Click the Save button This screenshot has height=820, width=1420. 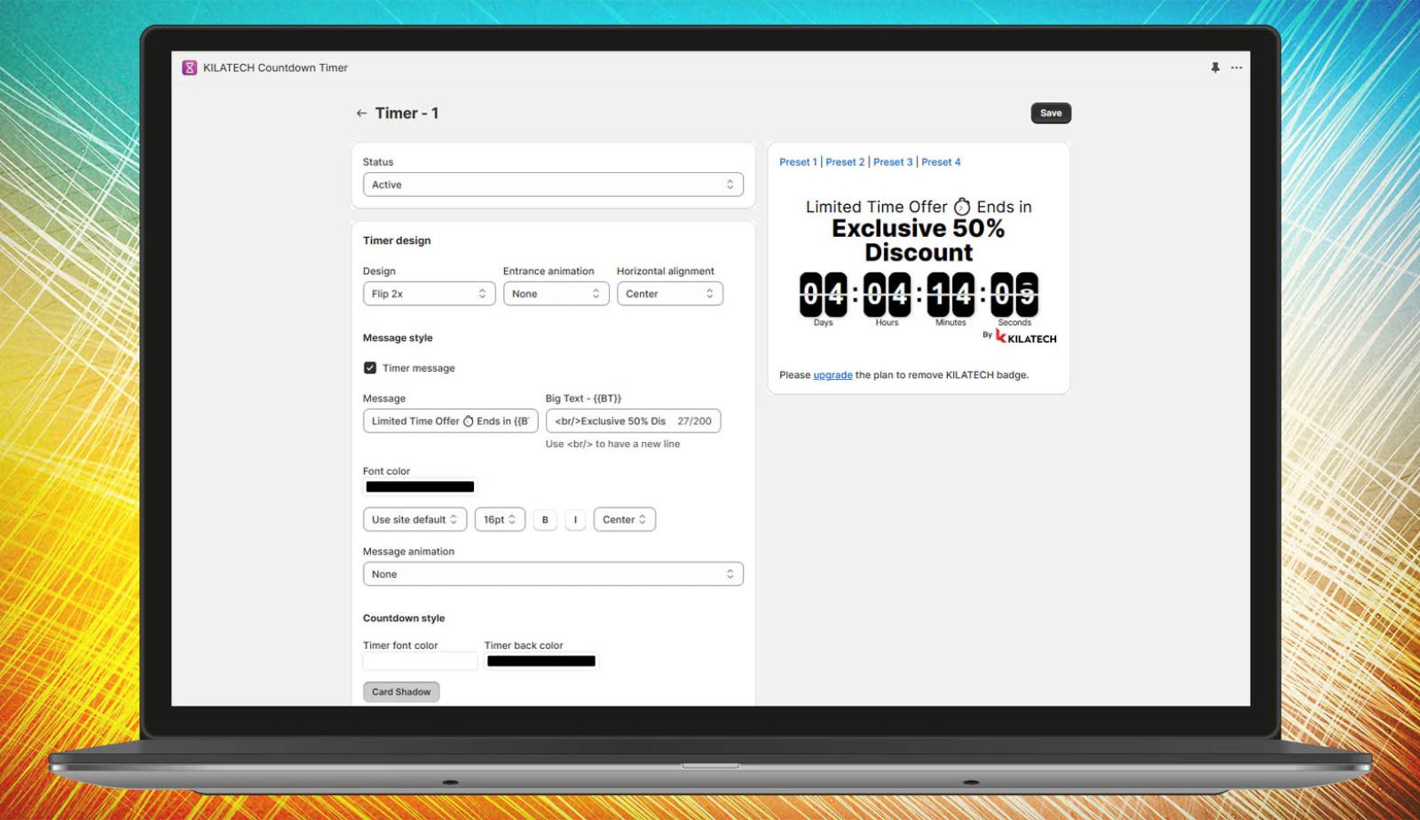click(x=1051, y=113)
